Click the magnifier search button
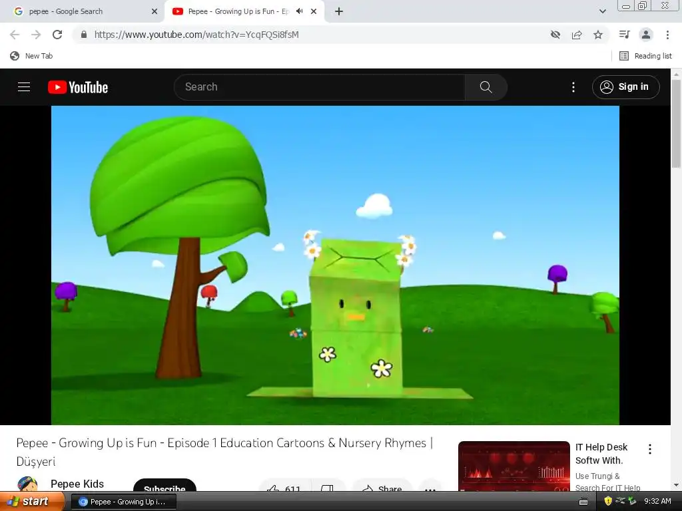Screen dimensions: 682x511 pos(486,87)
